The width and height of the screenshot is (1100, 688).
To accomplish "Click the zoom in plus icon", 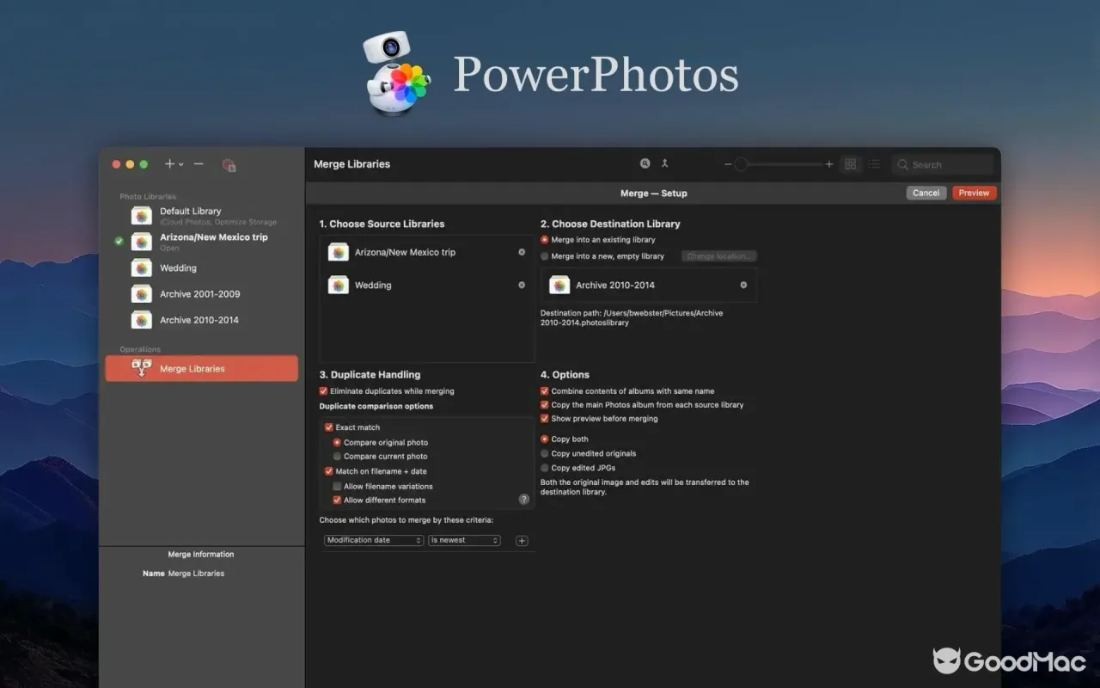I will pos(829,164).
